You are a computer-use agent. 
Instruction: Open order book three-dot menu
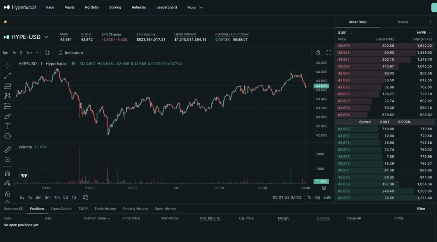click(431, 22)
